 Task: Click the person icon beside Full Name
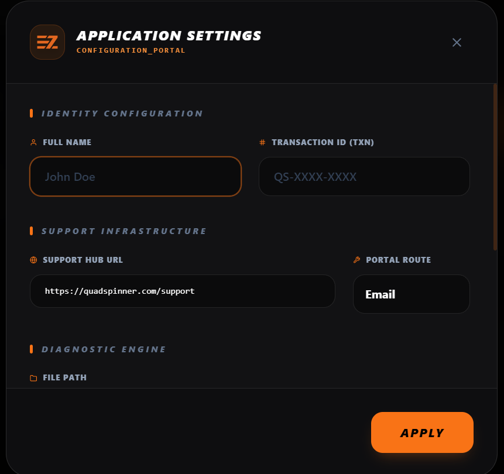pyautogui.click(x=33, y=142)
